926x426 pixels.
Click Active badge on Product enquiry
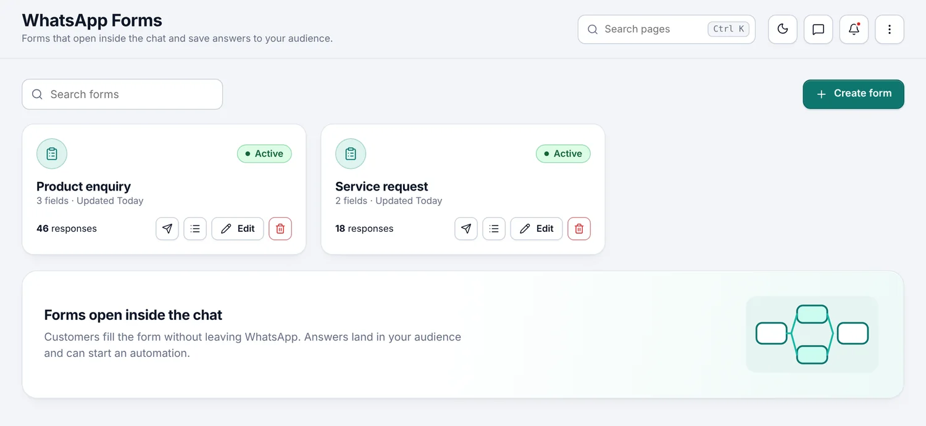pyautogui.click(x=264, y=154)
